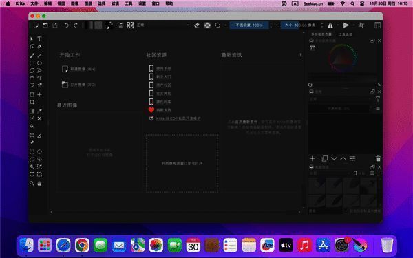
Task: Open the brush settings editor icon
Action: [120, 25]
